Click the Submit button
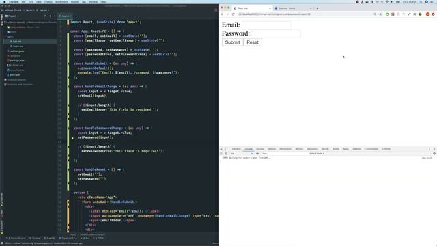This screenshot has height=246, width=437. pos(232,42)
